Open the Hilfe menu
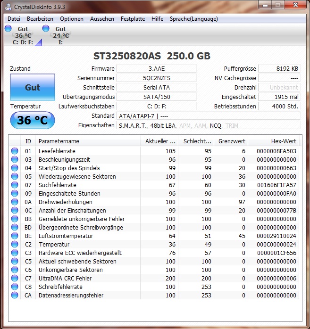Screen dimensions: 310x329 point(157,19)
